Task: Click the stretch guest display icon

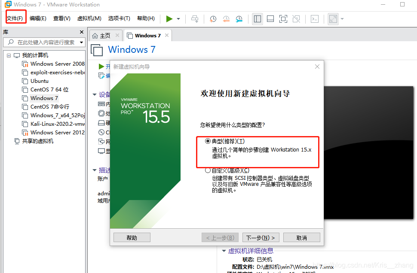Action: [333, 19]
